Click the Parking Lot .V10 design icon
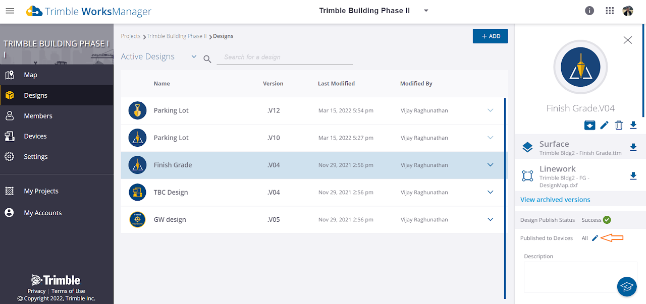646x304 pixels. 137,138
